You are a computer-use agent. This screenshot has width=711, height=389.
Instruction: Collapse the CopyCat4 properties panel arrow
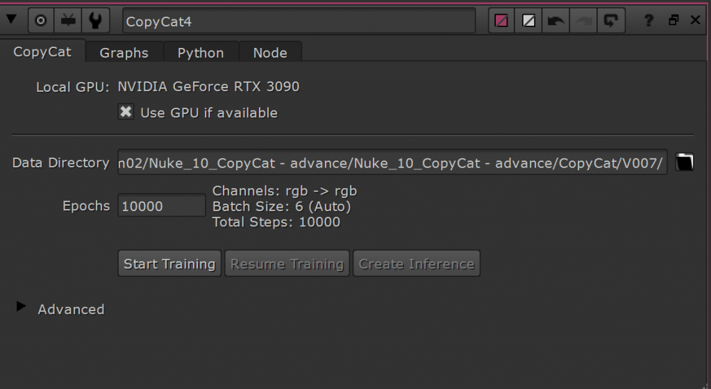coord(11,20)
